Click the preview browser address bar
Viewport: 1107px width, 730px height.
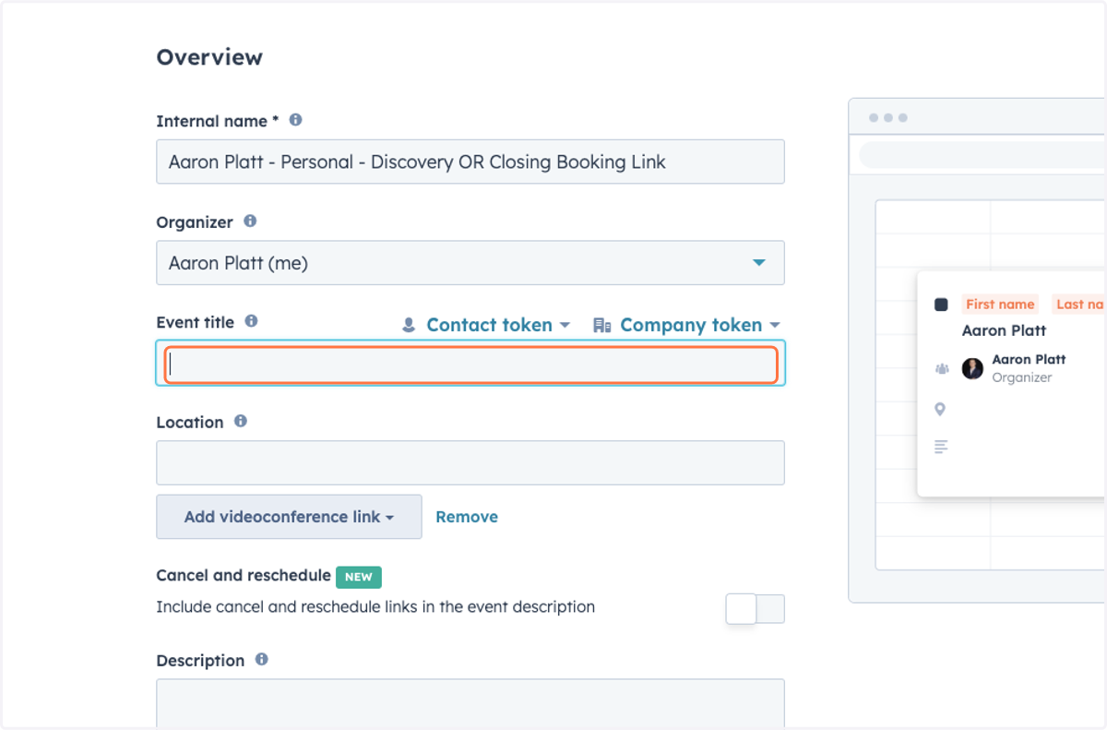pos(982,154)
